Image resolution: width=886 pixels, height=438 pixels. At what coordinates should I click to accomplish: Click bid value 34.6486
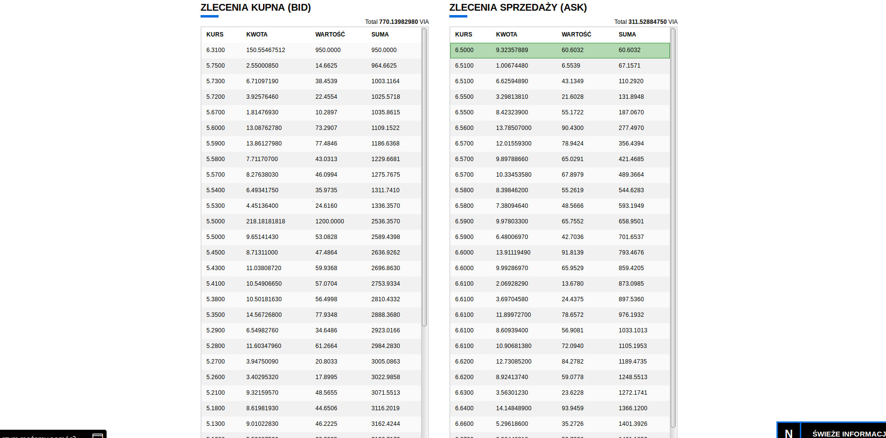(x=326, y=330)
